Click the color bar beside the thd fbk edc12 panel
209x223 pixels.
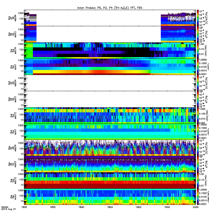pos(198,115)
